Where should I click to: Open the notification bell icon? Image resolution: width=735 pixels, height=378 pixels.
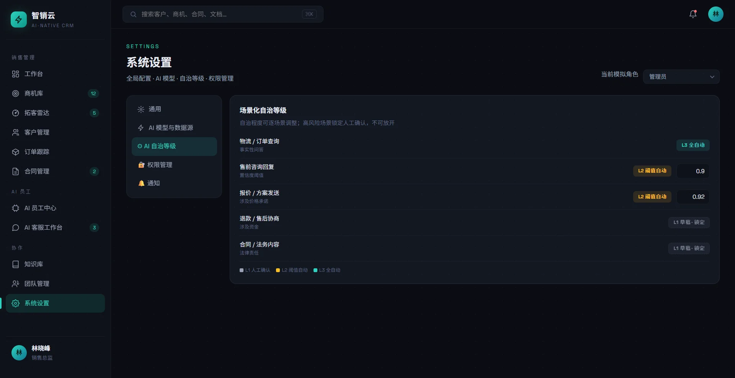[x=693, y=14]
